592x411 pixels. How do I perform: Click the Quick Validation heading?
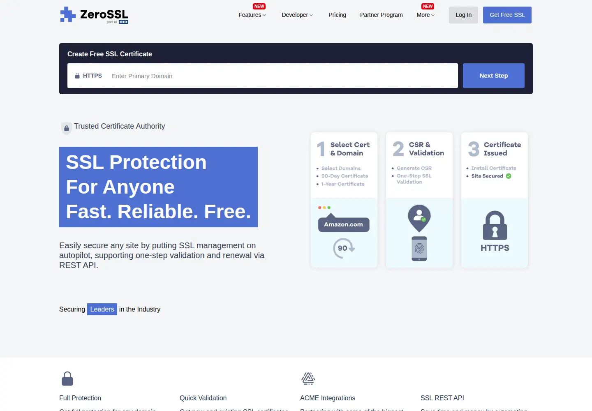pos(203,398)
